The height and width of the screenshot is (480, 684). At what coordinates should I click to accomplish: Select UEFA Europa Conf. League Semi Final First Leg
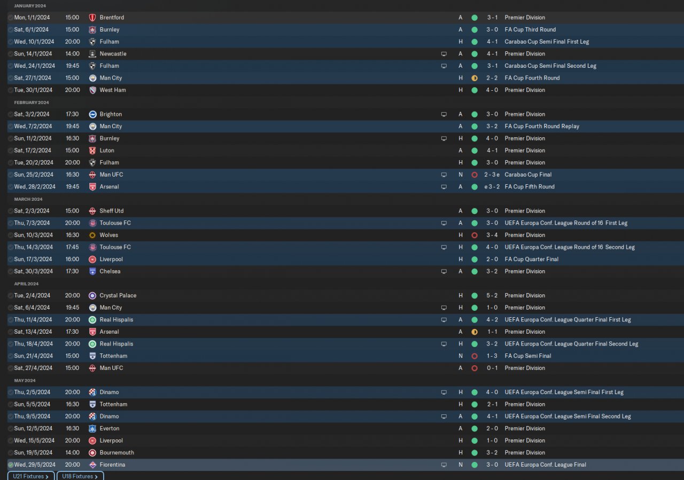[564, 392]
